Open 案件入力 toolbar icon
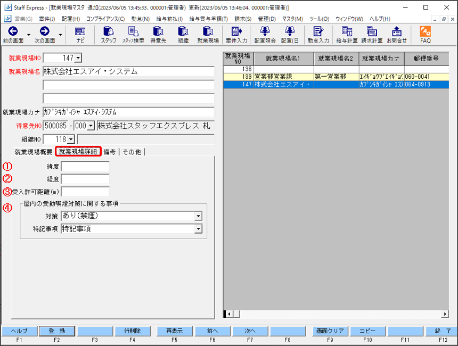This screenshot has height=346, width=458. pyautogui.click(x=236, y=35)
